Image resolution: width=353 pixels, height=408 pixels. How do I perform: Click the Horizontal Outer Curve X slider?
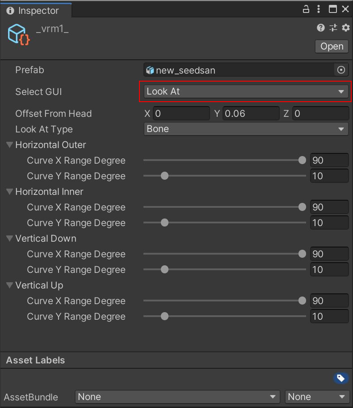[223, 161]
